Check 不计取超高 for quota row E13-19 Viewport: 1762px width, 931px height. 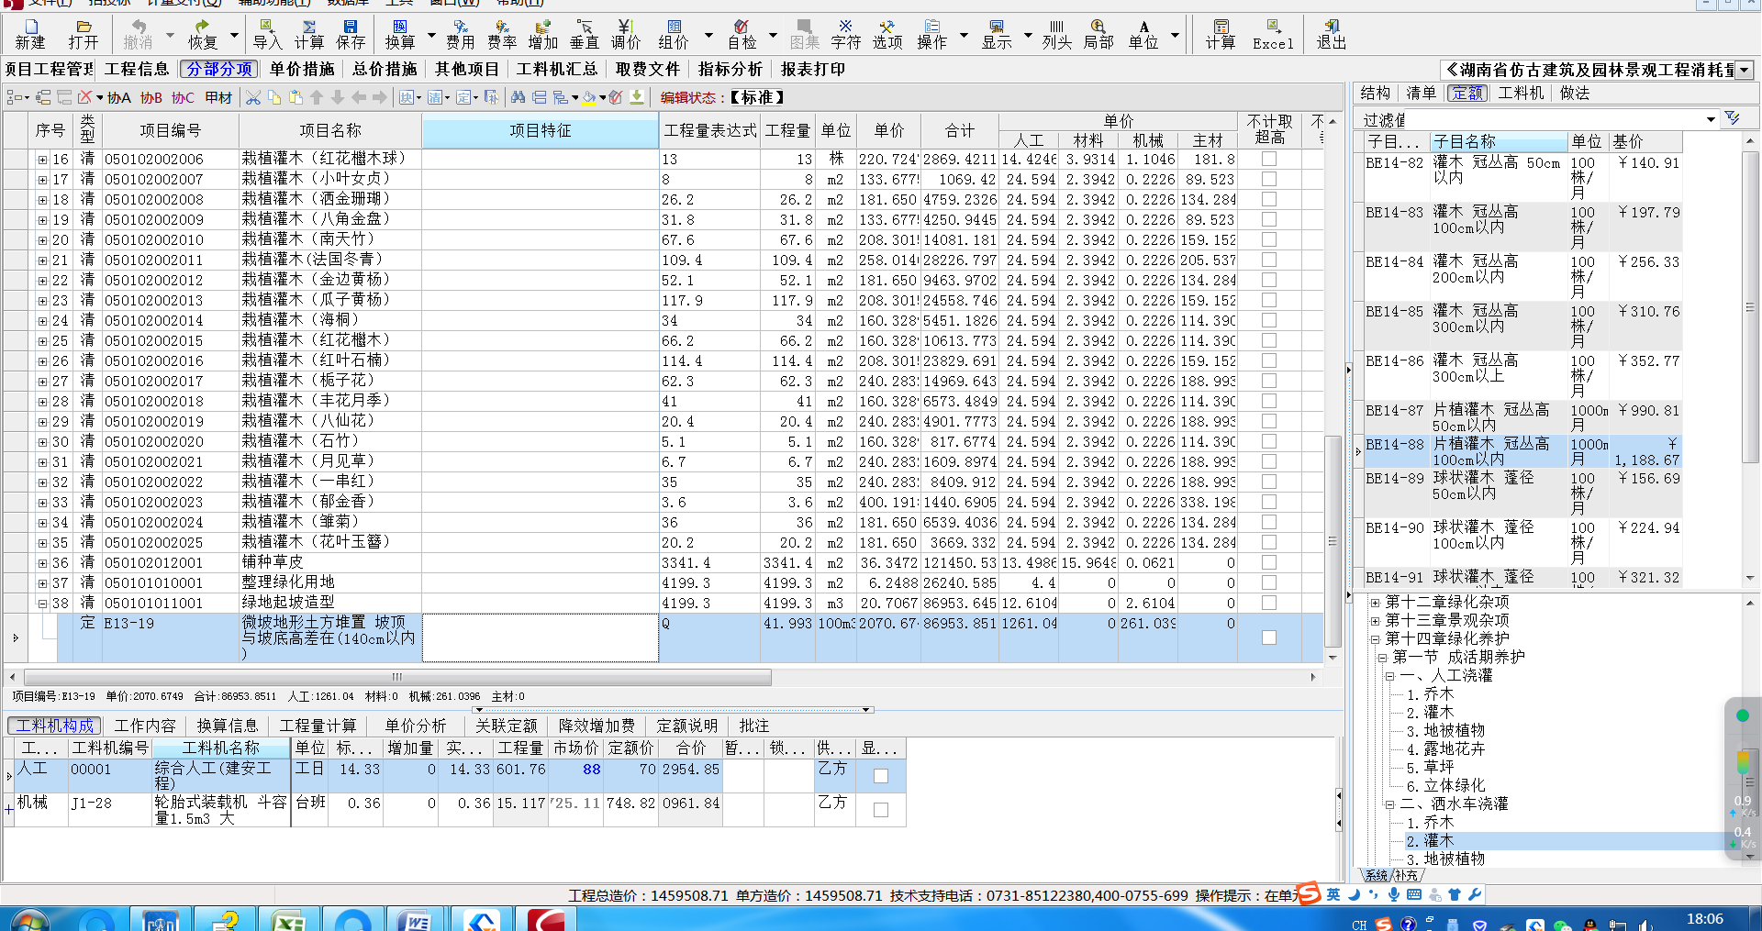[1269, 637]
